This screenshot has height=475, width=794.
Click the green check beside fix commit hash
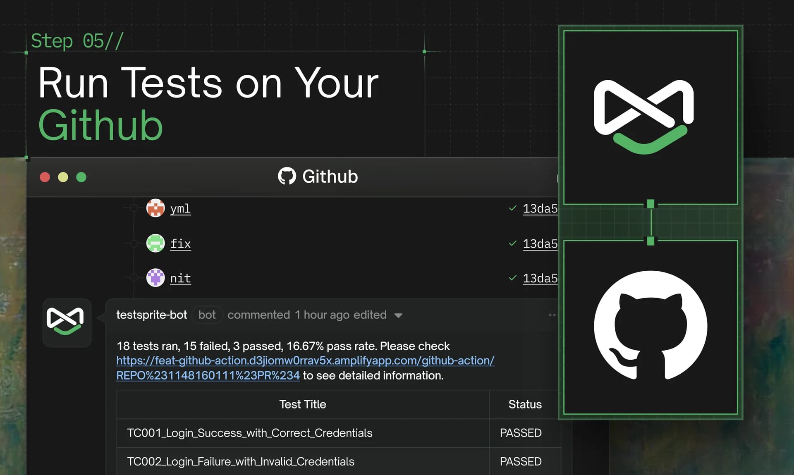(x=512, y=243)
